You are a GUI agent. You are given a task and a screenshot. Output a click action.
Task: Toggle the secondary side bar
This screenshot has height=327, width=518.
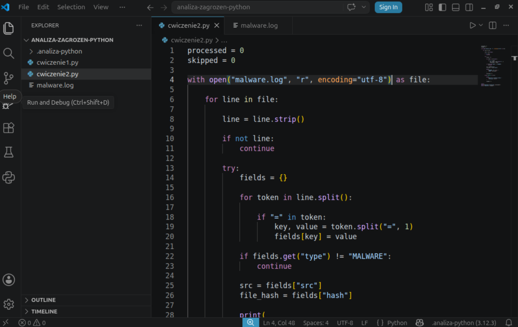469,7
